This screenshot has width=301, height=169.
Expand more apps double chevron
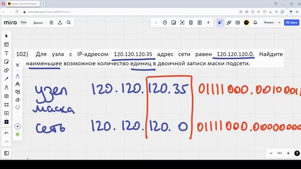click(x=208, y=23)
